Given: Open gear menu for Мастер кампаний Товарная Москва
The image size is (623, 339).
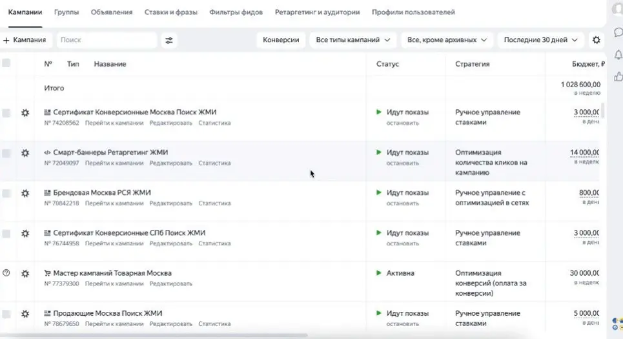Looking at the screenshot, I should pos(25,273).
